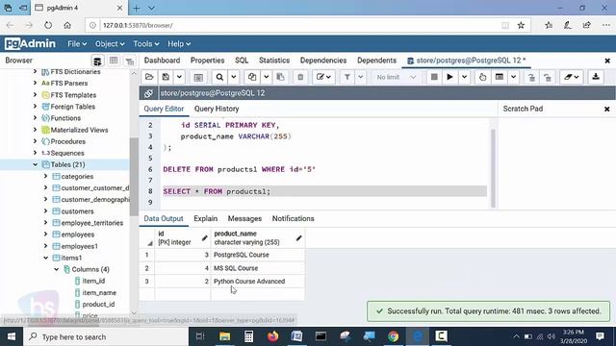
Task: Switch to the Dashboard tab
Action: 162,61
